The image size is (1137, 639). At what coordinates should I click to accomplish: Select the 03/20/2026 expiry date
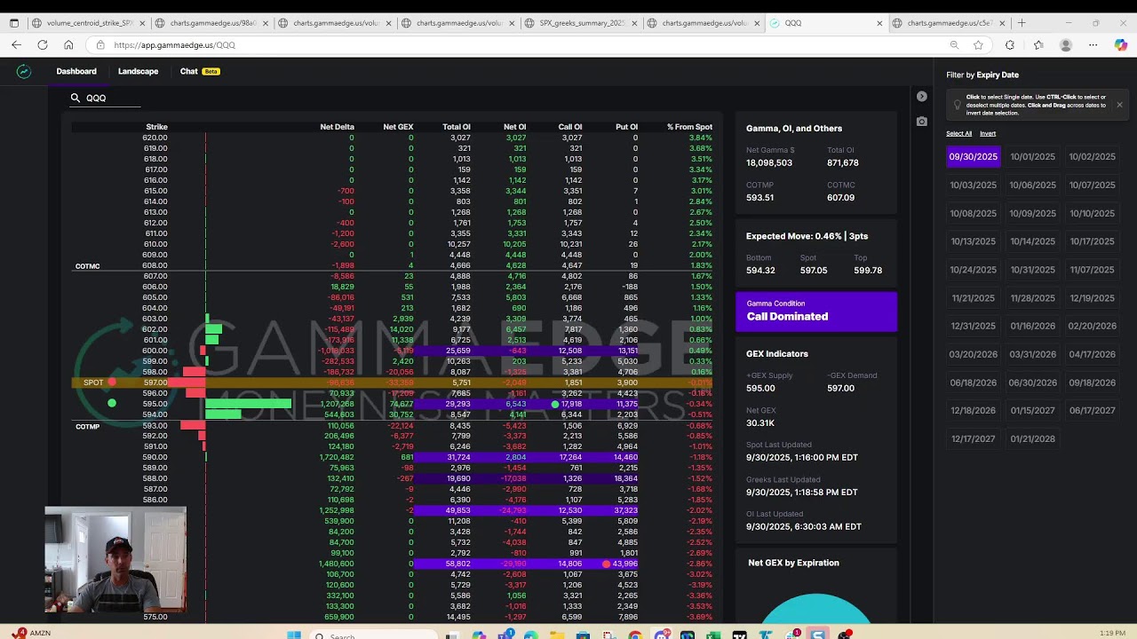(x=974, y=354)
